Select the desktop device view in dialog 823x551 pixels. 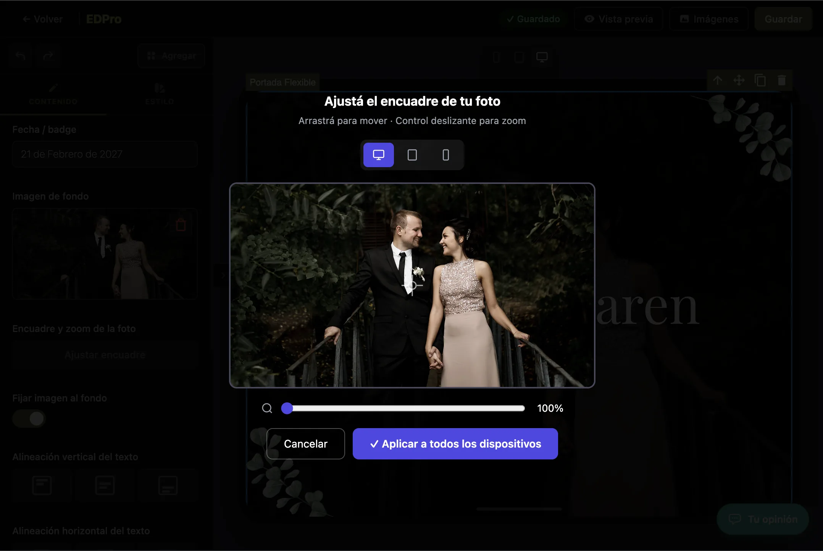point(378,155)
